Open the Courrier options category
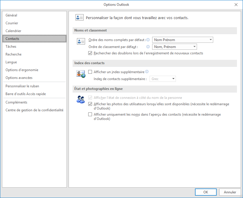 (x=34, y=23)
